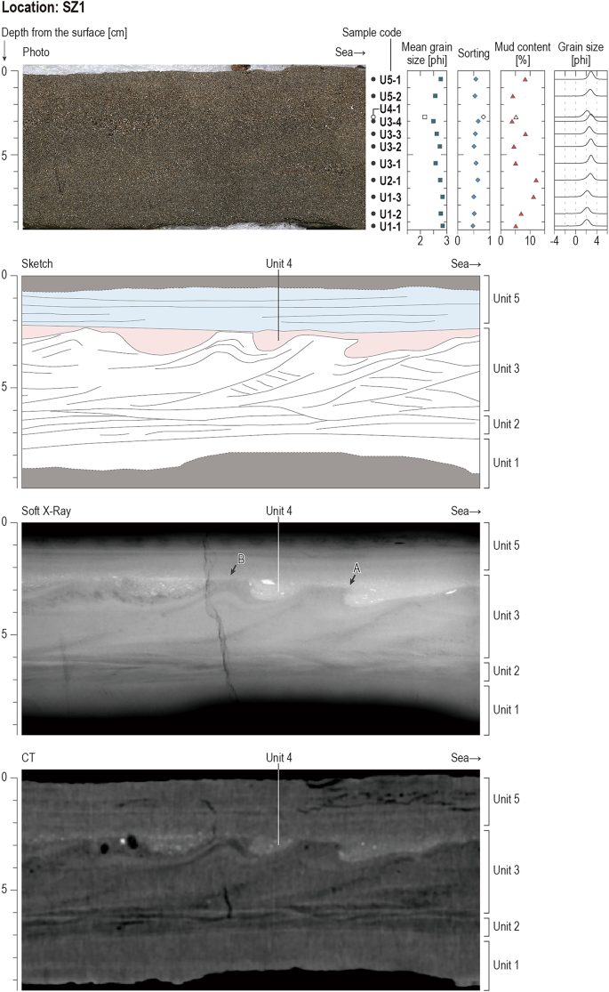Click 'Unit 1' label beside CT image
The image size is (609, 992).
coord(507,964)
